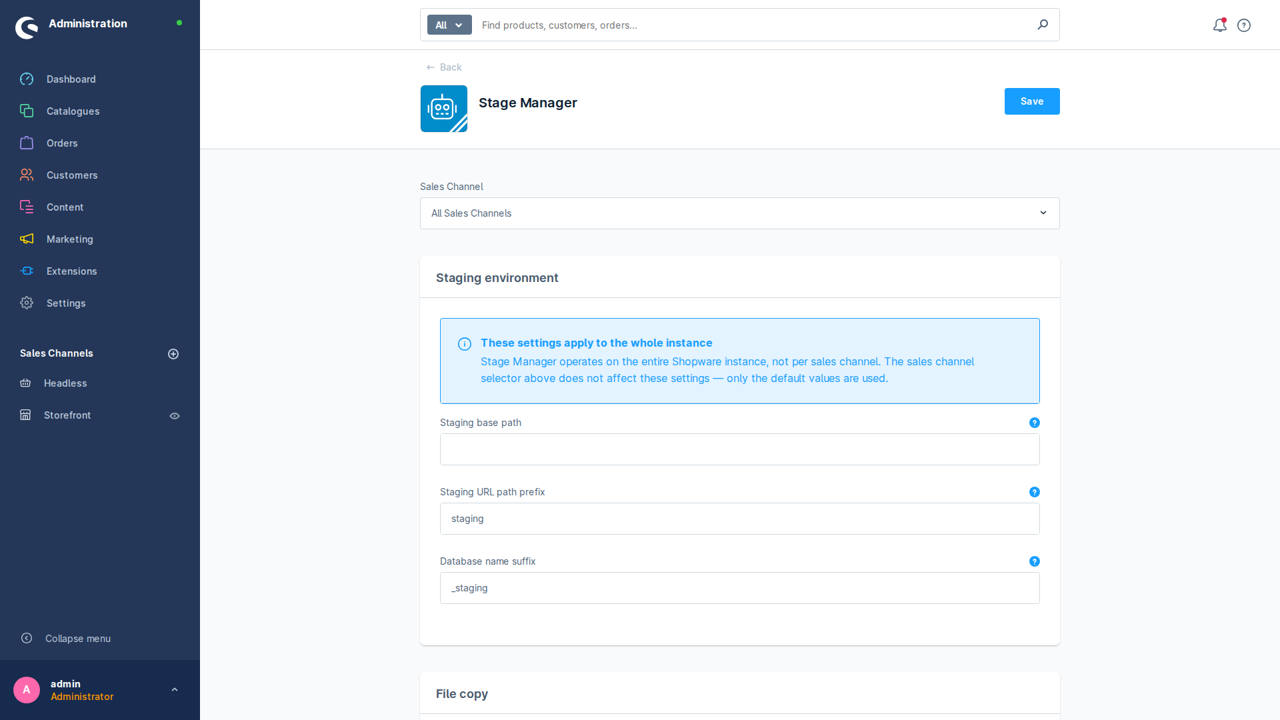Viewport: 1280px width, 720px height.
Task: Click the info icon in notice banner
Action: point(465,344)
